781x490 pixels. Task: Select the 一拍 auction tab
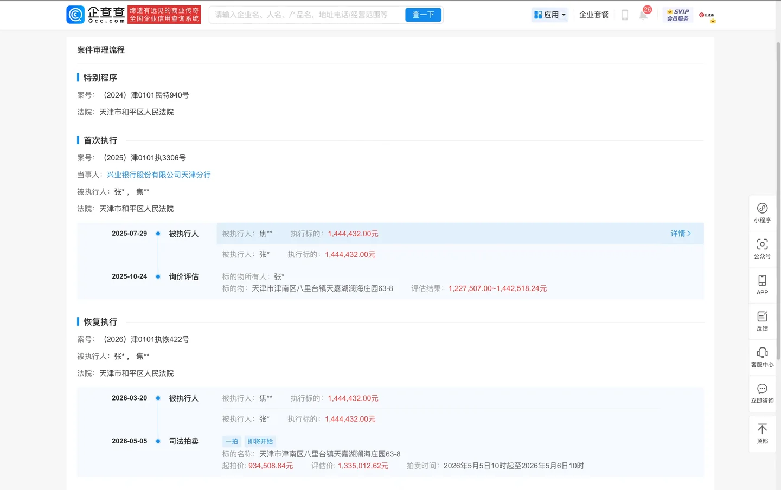click(x=231, y=441)
